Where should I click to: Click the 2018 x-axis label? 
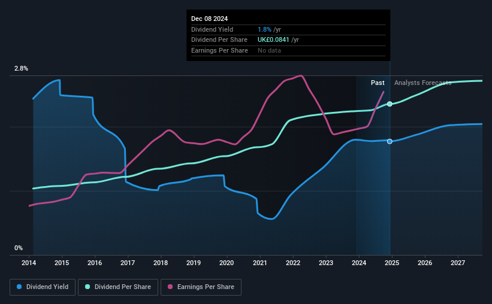tap(161, 263)
